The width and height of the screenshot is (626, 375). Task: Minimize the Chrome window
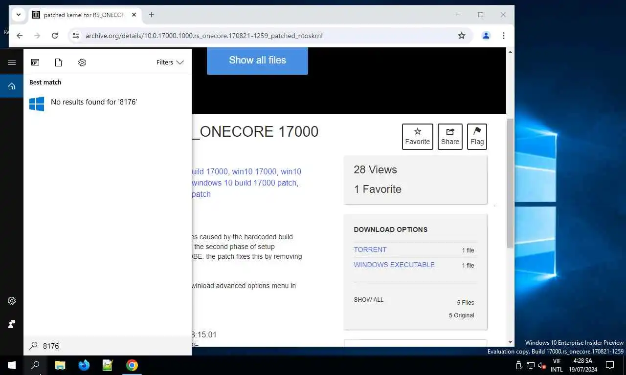[x=458, y=15]
